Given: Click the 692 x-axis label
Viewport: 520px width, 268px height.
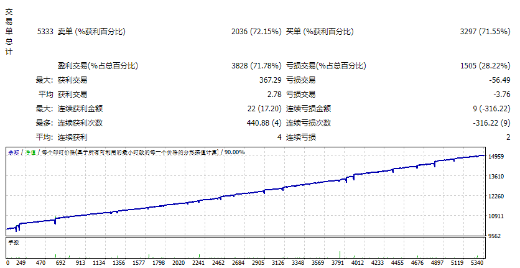Looking at the screenshot, I should point(60,262).
